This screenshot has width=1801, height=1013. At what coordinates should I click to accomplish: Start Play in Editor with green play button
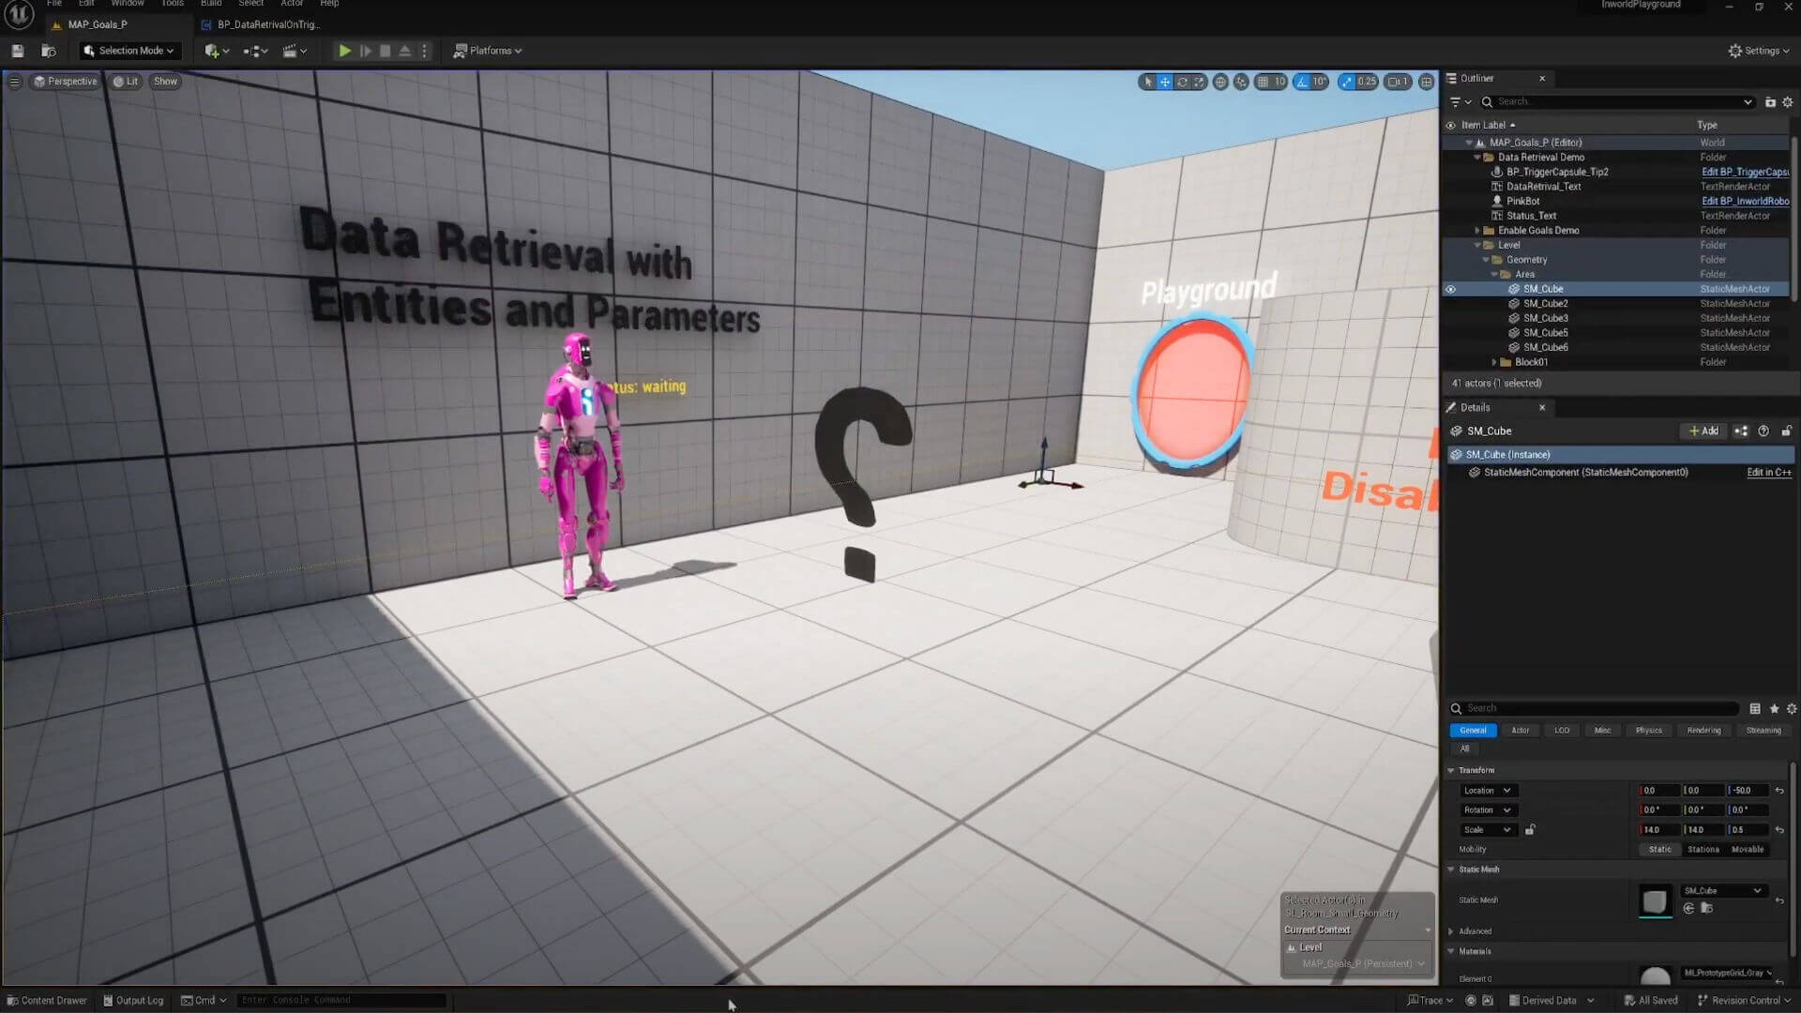344,51
